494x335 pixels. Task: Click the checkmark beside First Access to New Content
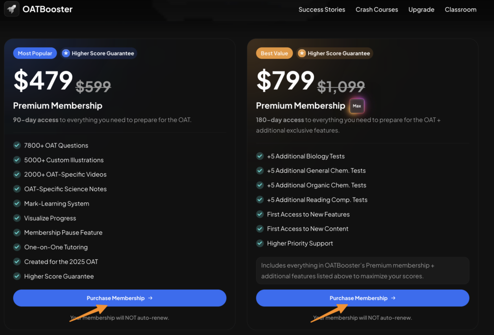[260, 229]
